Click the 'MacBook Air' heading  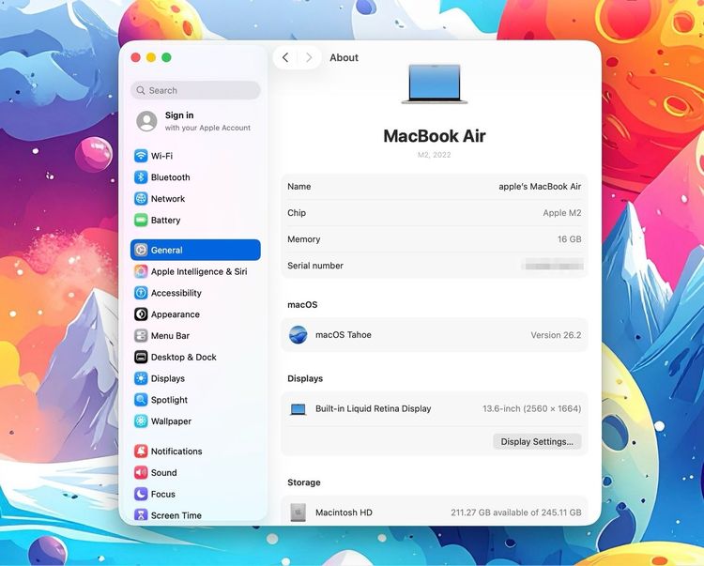tap(435, 135)
